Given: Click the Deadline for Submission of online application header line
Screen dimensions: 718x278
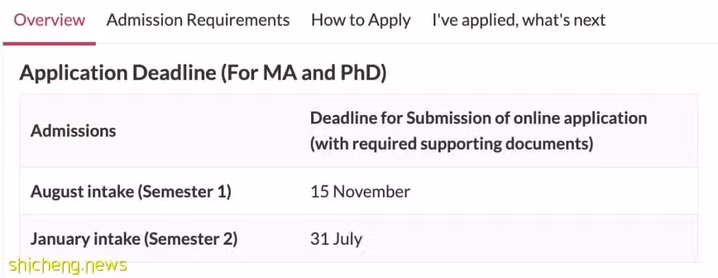Looking at the screenshot, I should point(479,118).
